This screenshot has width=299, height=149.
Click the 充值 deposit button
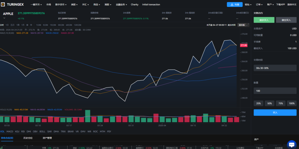234,5
